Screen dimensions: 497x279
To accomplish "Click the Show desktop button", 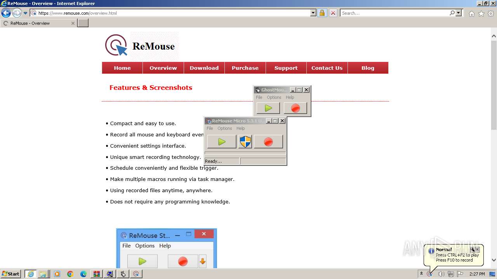I will point(493,274).
